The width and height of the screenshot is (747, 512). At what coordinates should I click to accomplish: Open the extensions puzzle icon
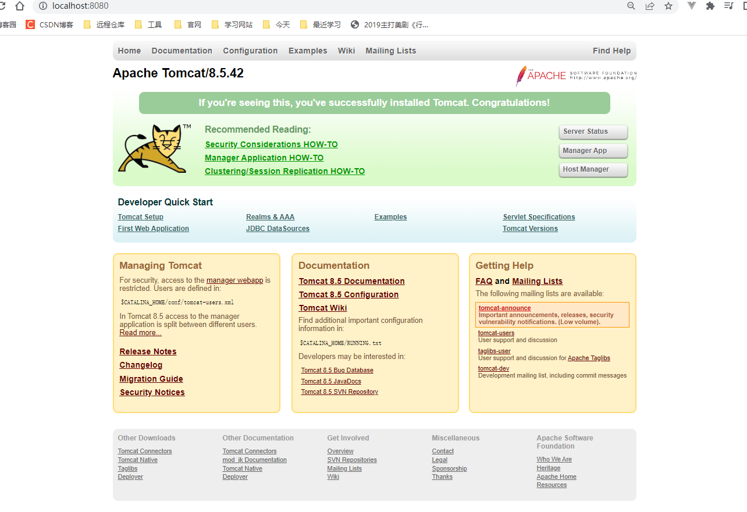pyautogui.click(x=710, y=6)
